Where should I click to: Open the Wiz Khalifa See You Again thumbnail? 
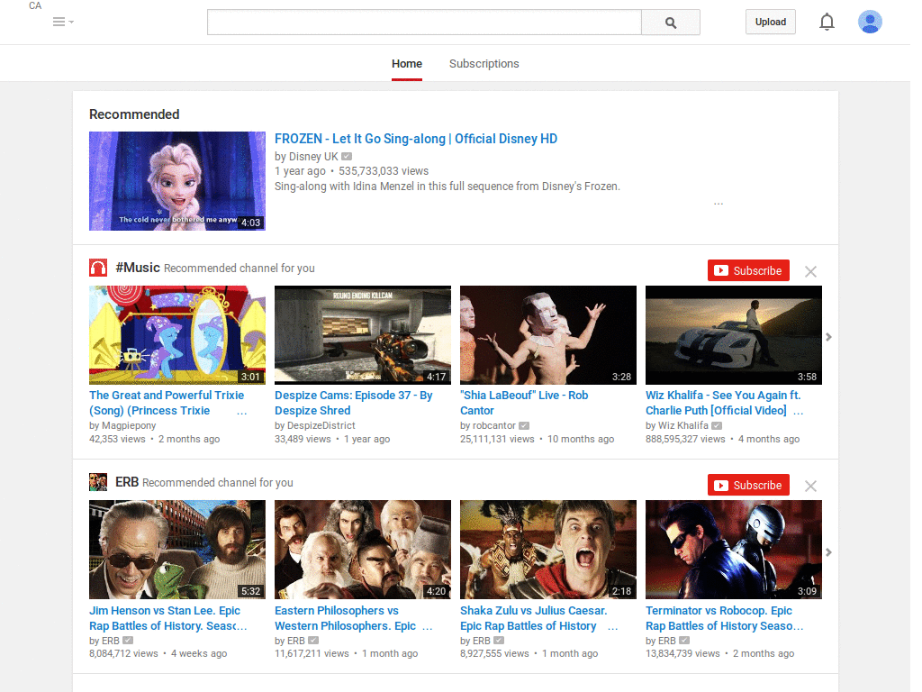click(734, 335)
